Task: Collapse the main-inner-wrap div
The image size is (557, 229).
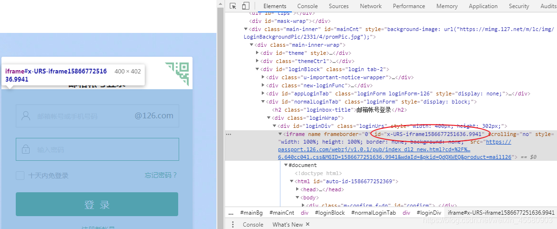Action: pyautogui.click(x=251, y=45)
